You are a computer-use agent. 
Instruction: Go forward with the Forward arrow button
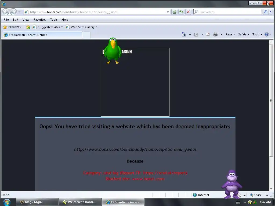click(13, 12)
